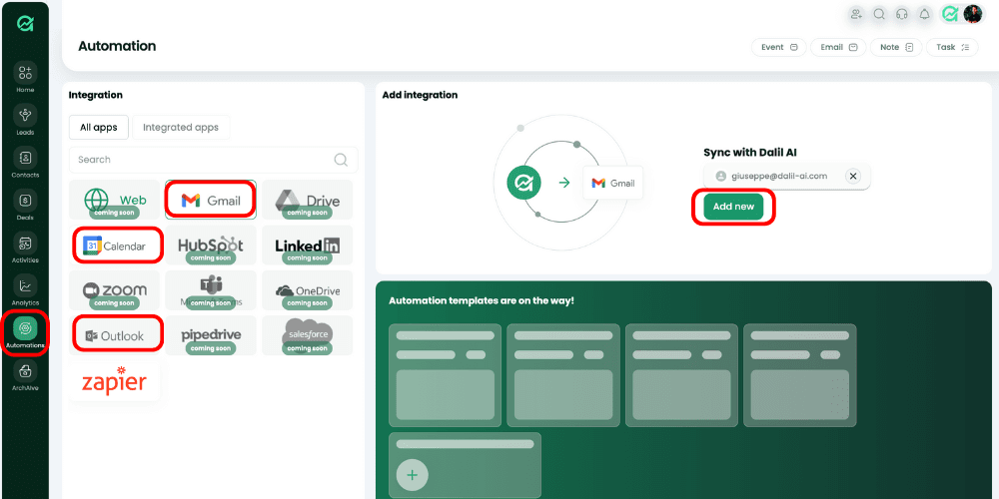The image size is (999, 499).
Task: Select the Salesforce tile
Action: click(x=307, y=335)
